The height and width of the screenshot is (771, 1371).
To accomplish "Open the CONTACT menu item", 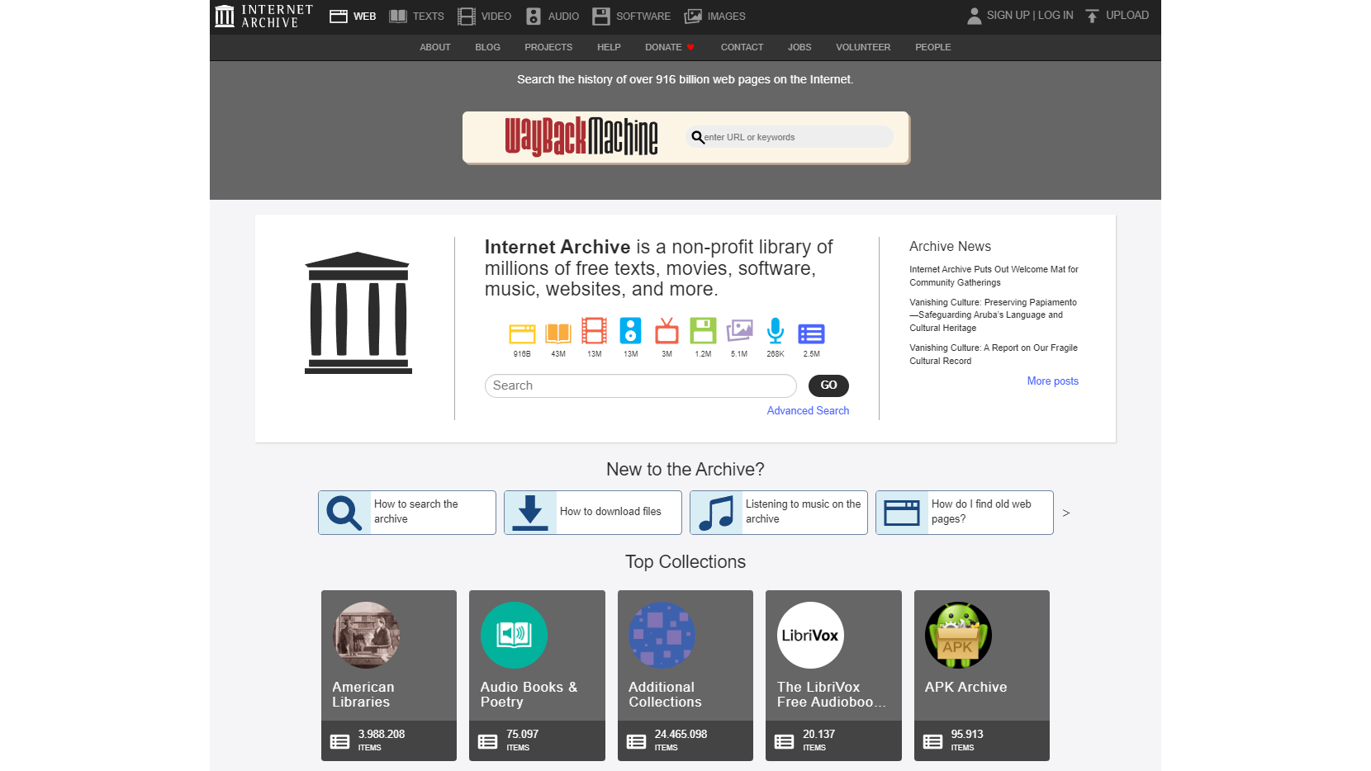I will pyautogui.click(x=742, y=47).
